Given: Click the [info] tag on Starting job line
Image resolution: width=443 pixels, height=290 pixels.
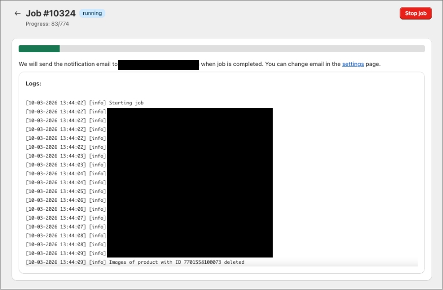Looking at the screenshot, I should (97, 103).
